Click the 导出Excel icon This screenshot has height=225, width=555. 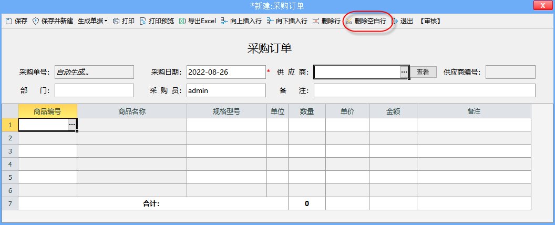[x=182, y=21]
